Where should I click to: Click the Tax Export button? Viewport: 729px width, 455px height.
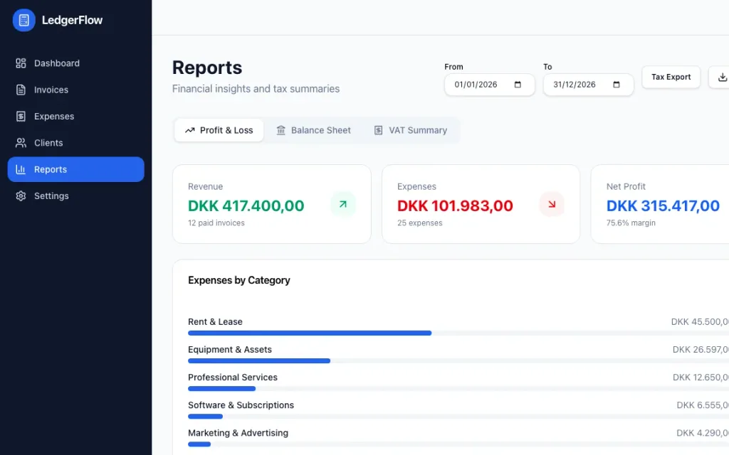pos(671,77)
